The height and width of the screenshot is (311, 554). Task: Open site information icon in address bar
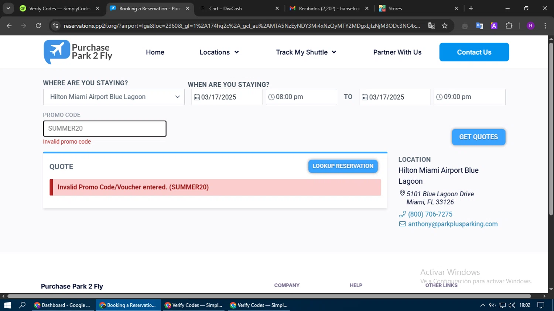(x=56, y=25)
